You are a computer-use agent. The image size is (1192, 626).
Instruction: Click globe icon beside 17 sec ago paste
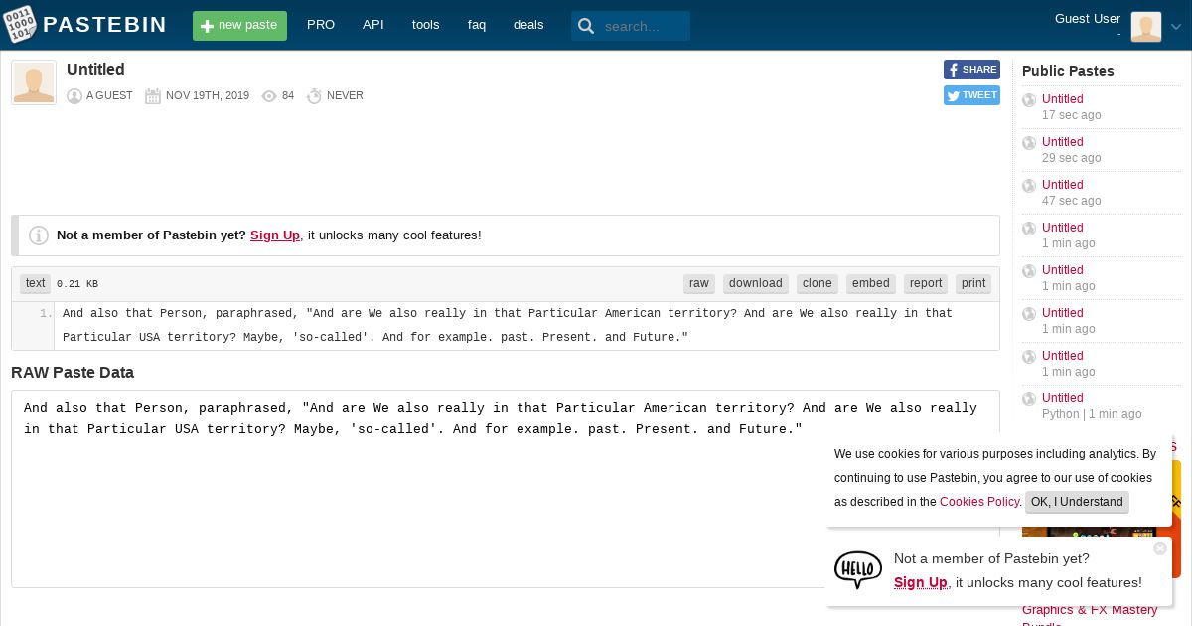1029,100
